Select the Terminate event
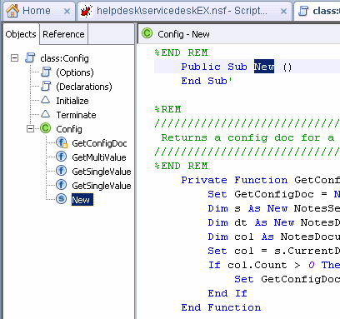 [76, 115]
